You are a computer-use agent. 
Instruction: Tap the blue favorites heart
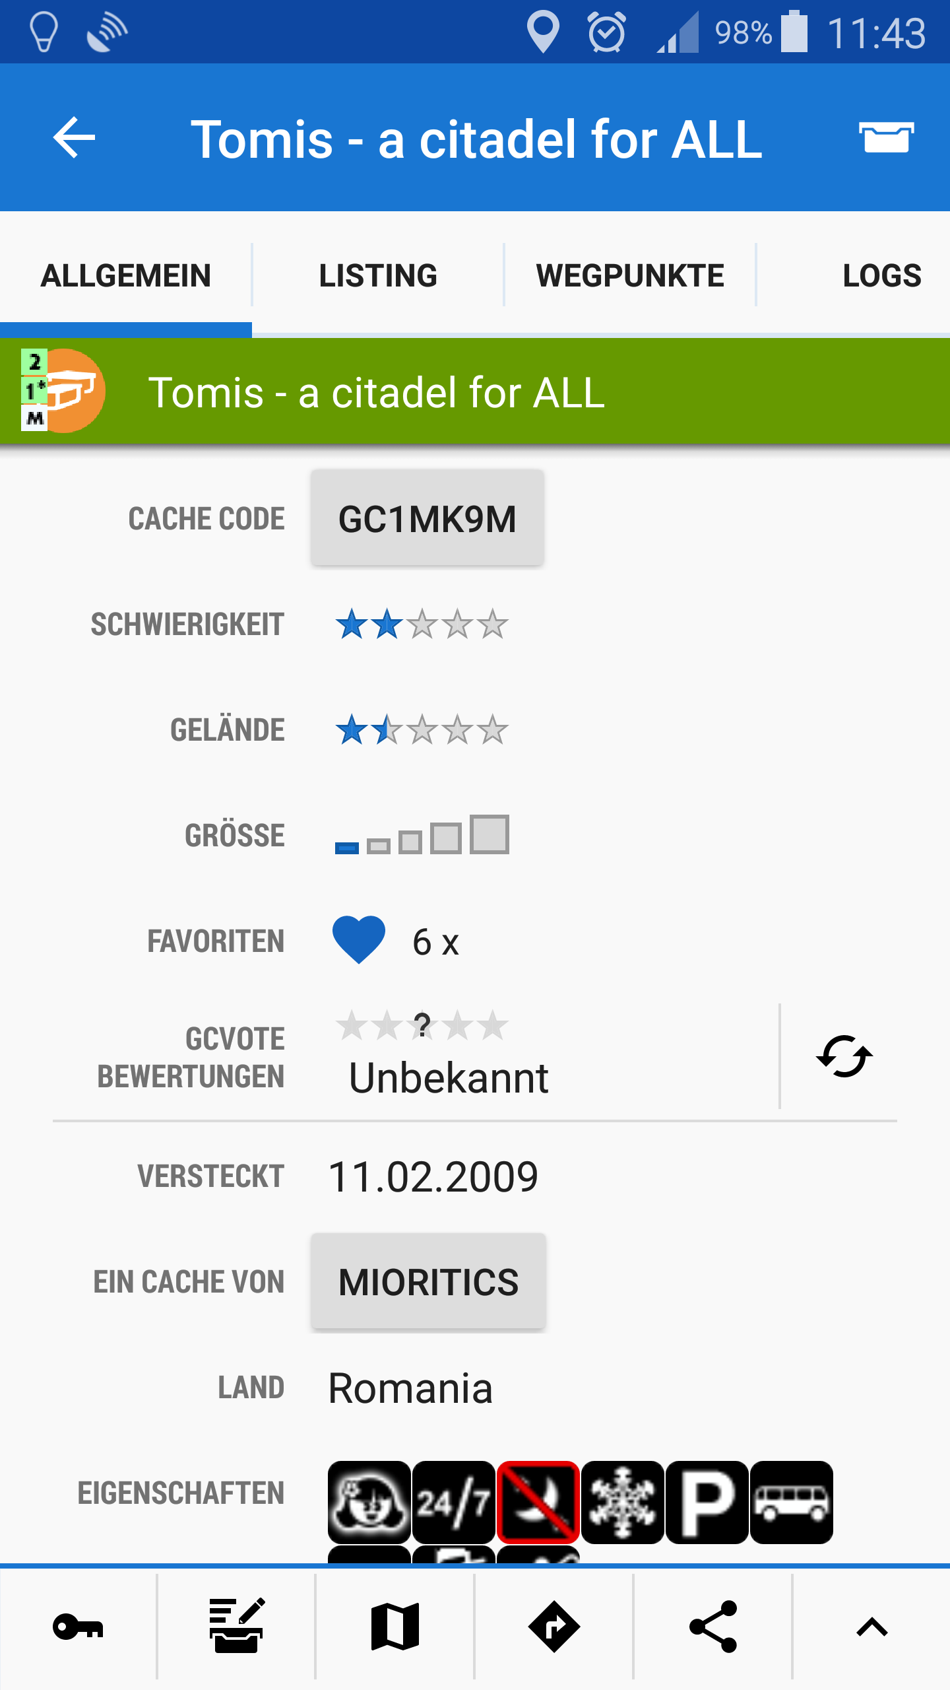358,940
